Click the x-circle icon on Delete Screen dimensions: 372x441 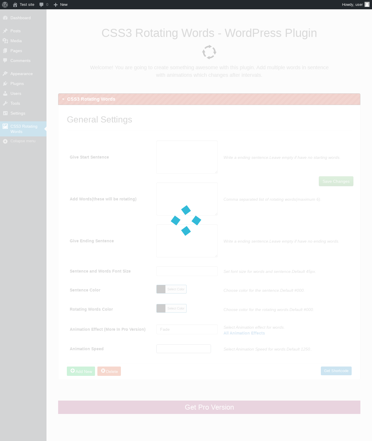pos(103,371)
